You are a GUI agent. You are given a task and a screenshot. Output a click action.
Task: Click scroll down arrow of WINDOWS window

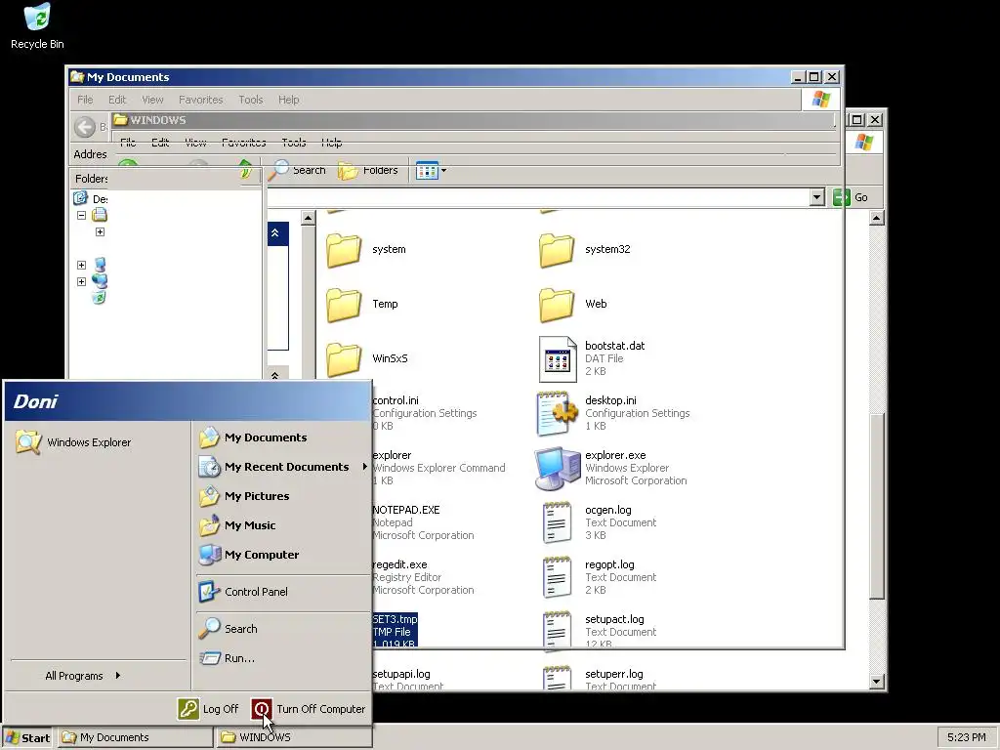click(877, 682)
